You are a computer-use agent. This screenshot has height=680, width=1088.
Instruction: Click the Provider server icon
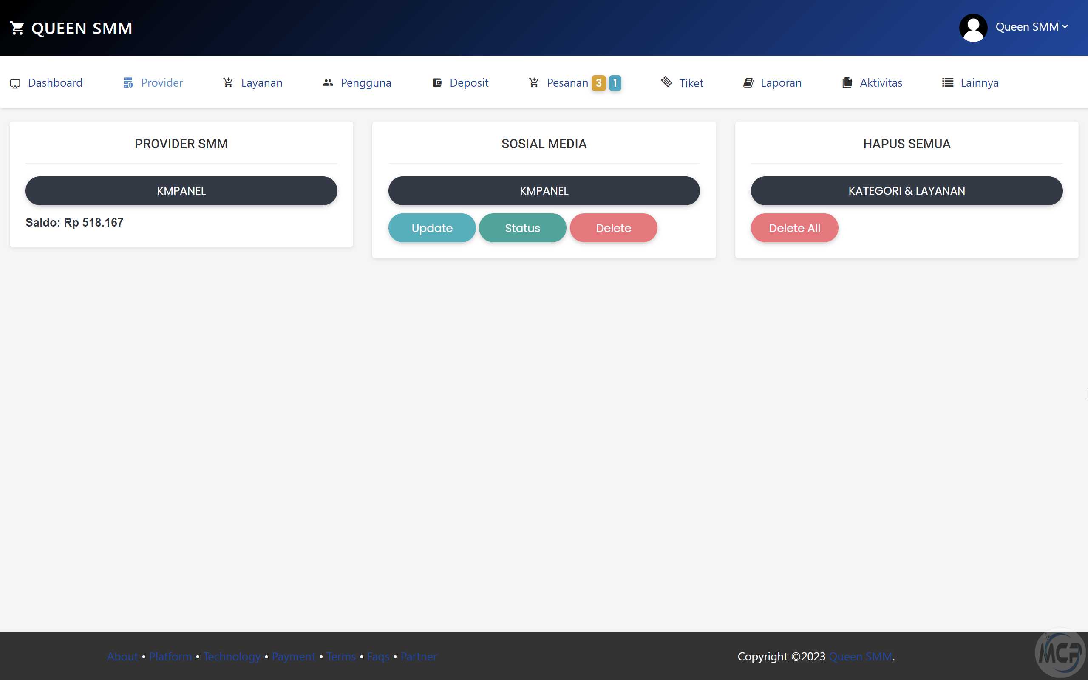[x=128, y=83]
